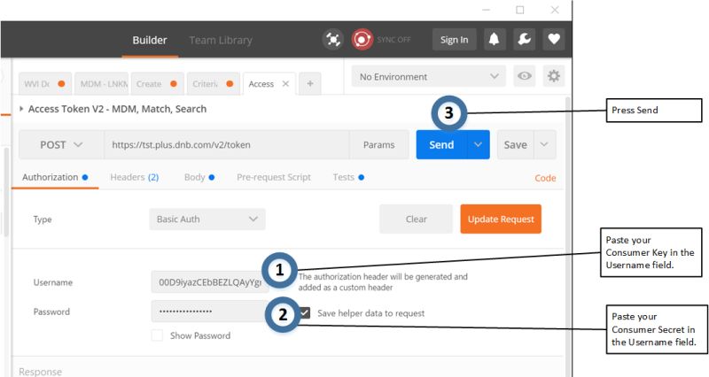The height and width of the screenshot is (377, 709).
Task: Switch to the WVI request tab
Action: tap(45, 83)
